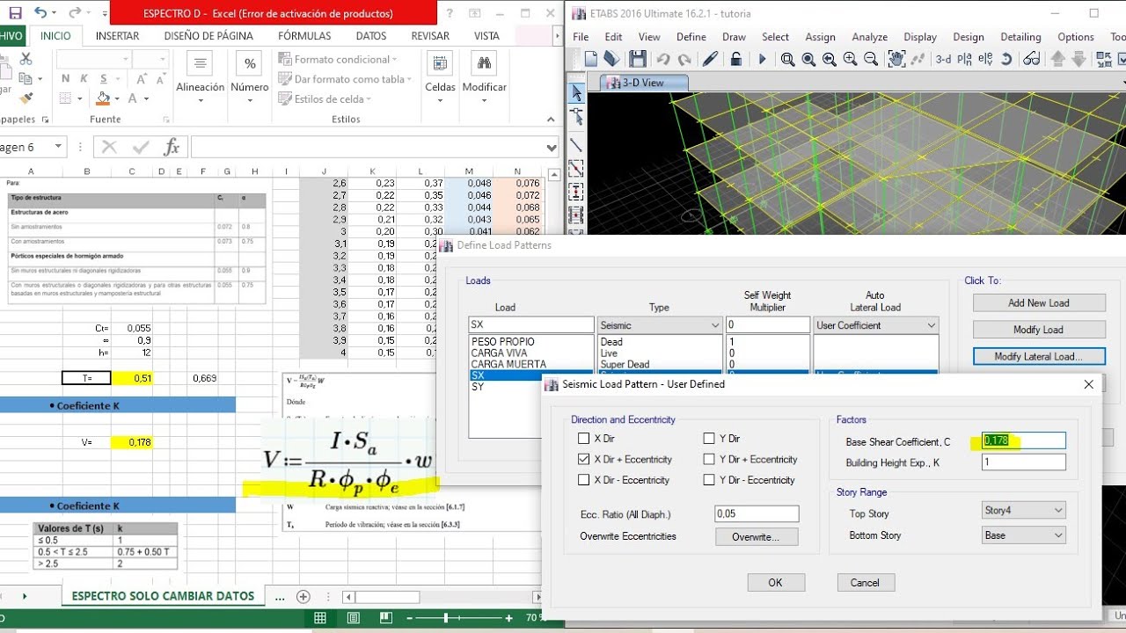
Task: Click the Overwrite... eccentricities button
Action: click(757, 536)
